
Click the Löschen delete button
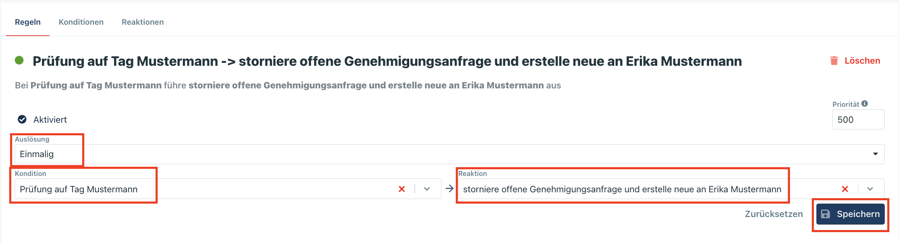click(x=862, y=61)
